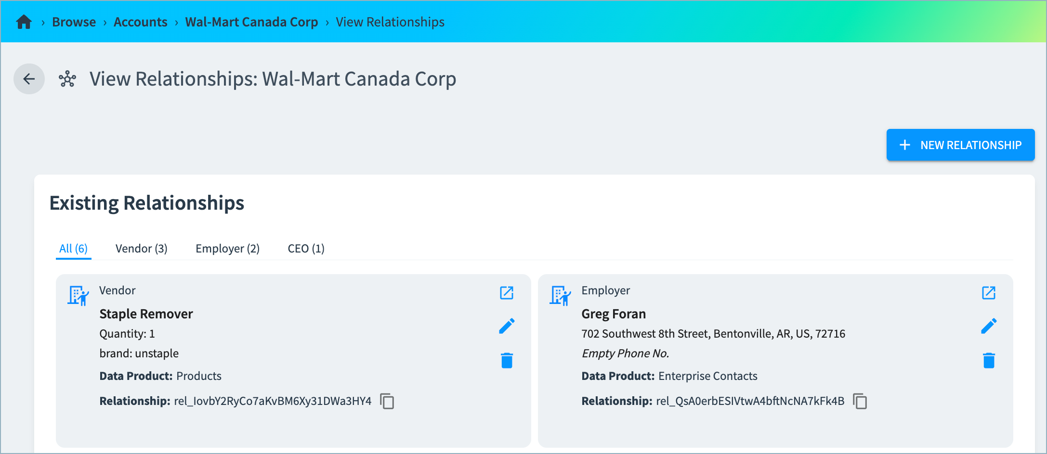
Task: Switch to the Vendor (3) tab
Action: (x=142, y=249)
